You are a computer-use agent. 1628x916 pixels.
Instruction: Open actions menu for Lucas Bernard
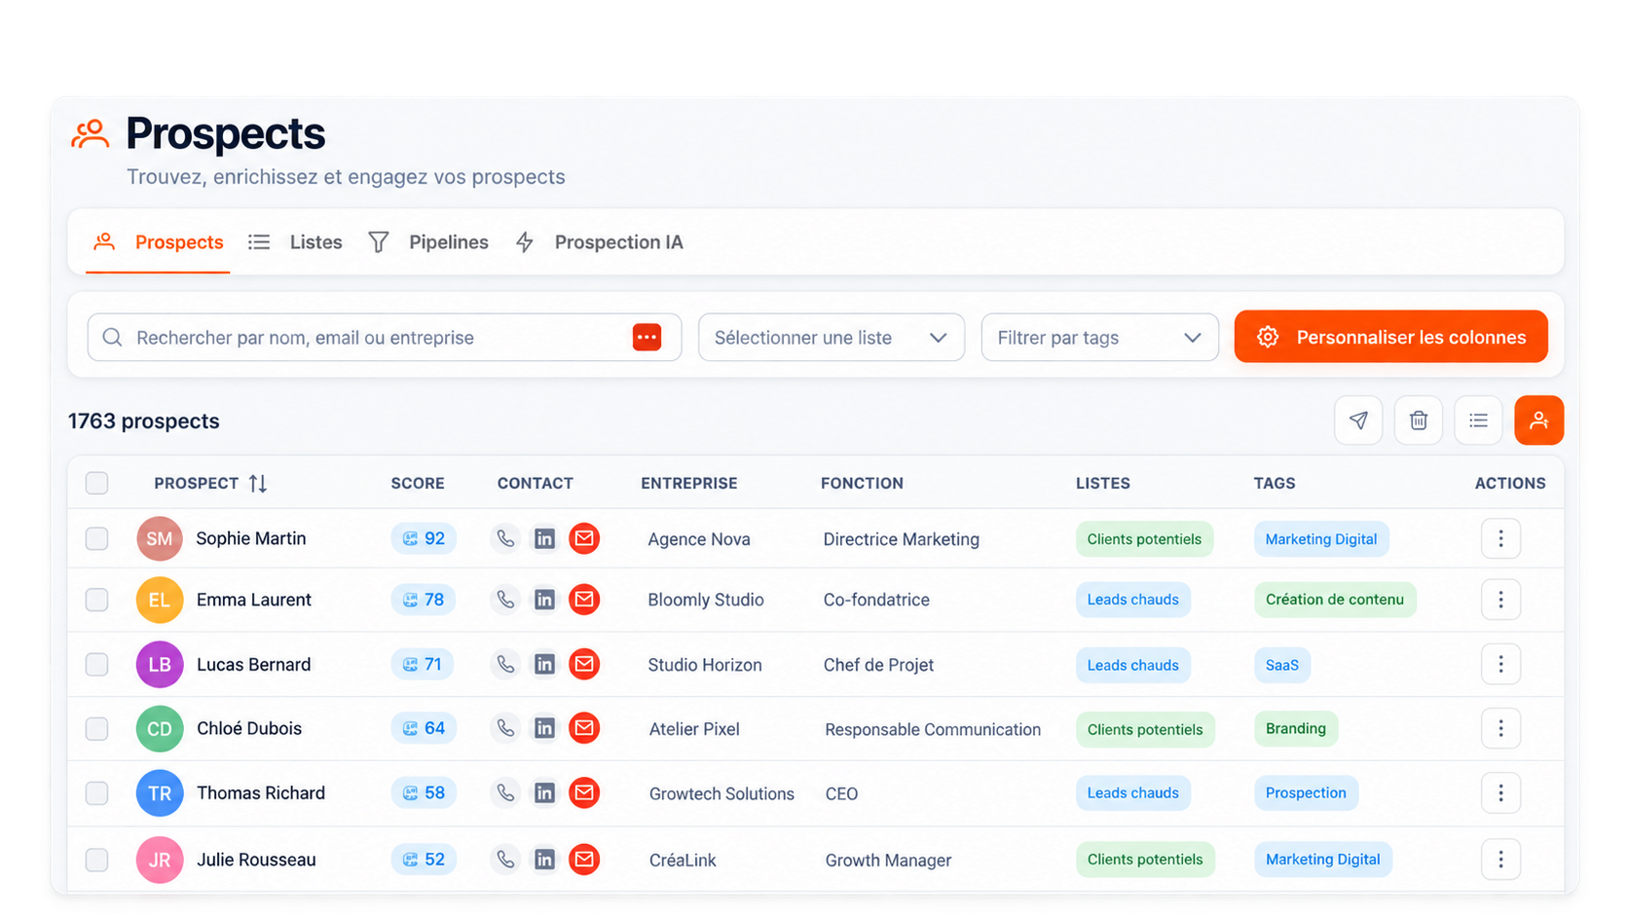coord(1500,664)
